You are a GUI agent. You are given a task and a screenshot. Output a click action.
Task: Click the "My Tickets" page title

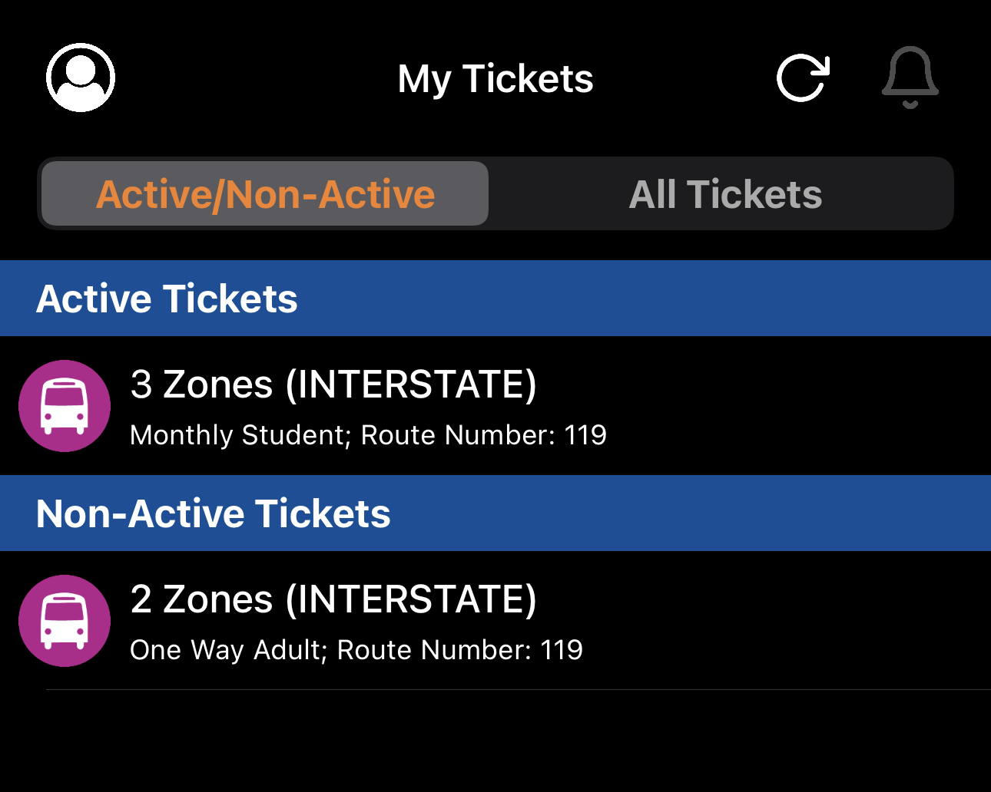tap(495, 78)
